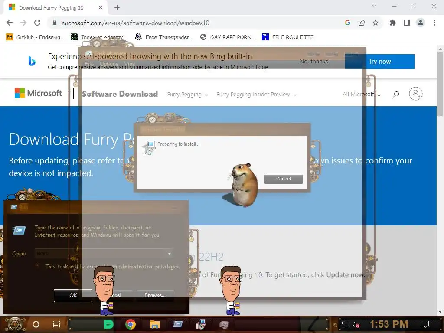Viewport: 444px width, 333px height.
Task: Switch to Task Manager taskbar icon
Action: (x=223, y=324)
